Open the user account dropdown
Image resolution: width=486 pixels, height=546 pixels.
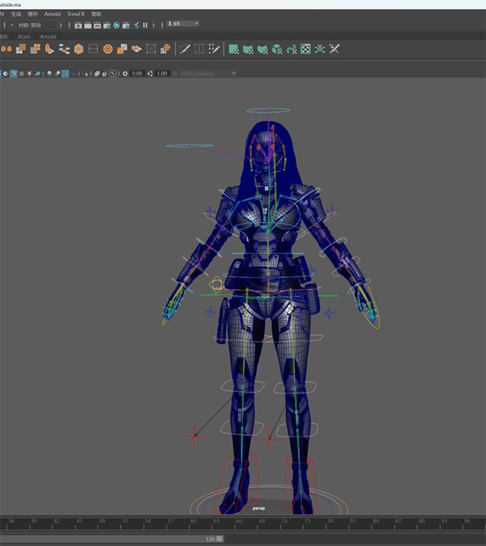(x=183, y=24)
